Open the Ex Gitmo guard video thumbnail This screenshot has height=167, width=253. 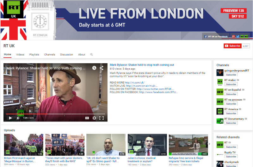click(106, 145)
